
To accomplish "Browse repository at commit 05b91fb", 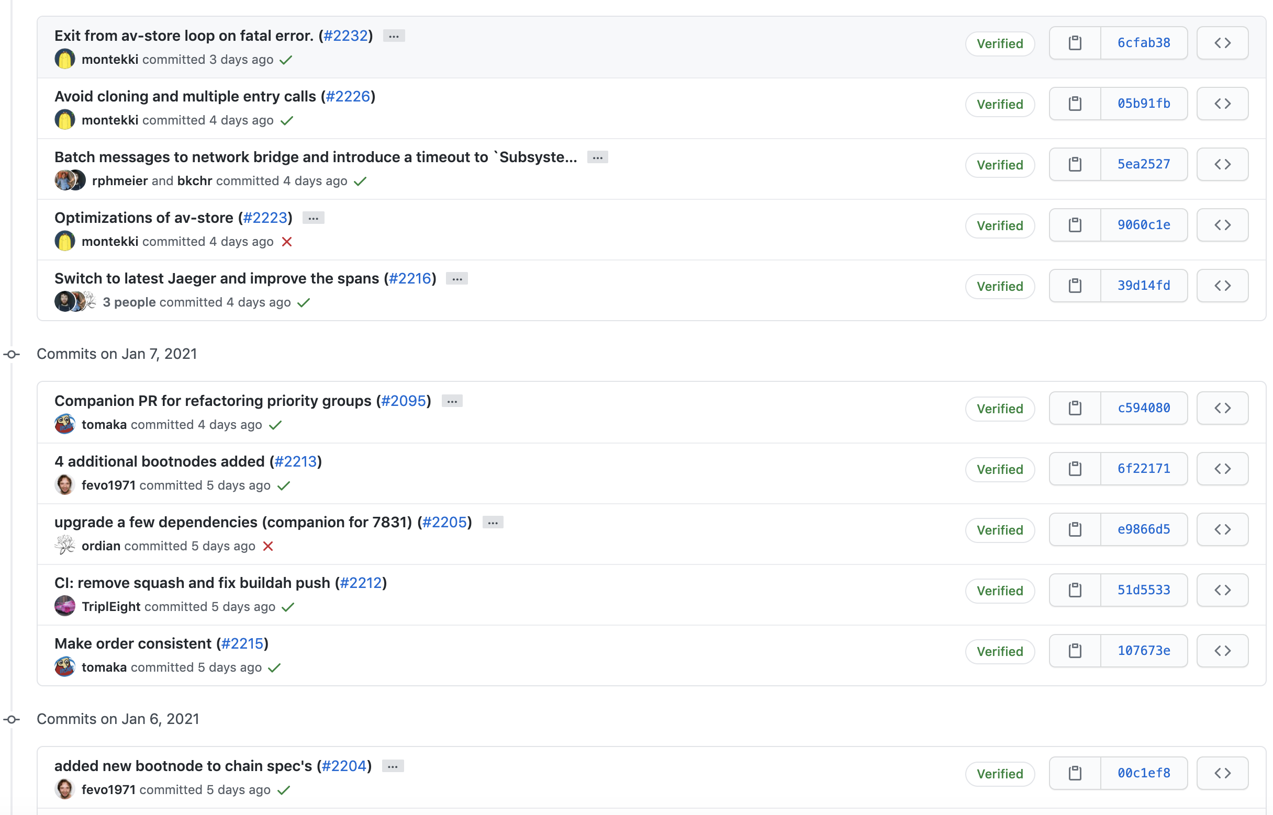I will 1222,104.
